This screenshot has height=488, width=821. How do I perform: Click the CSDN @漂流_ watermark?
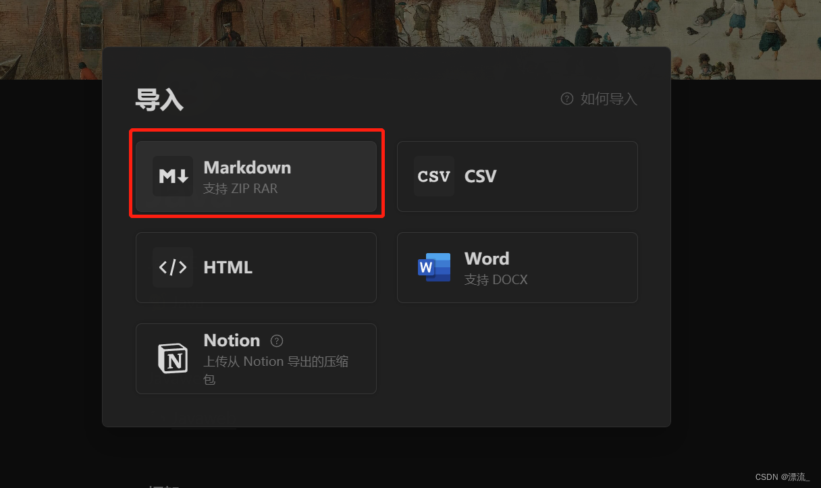tap(782, 477)
